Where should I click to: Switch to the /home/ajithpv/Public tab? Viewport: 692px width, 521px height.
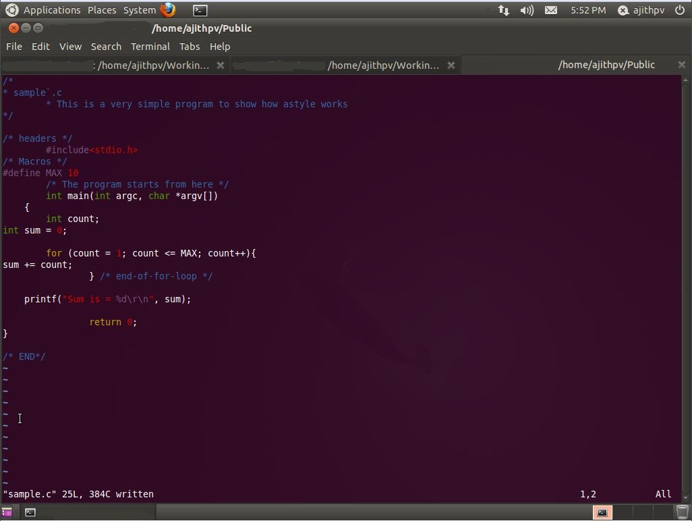[606, 64]
